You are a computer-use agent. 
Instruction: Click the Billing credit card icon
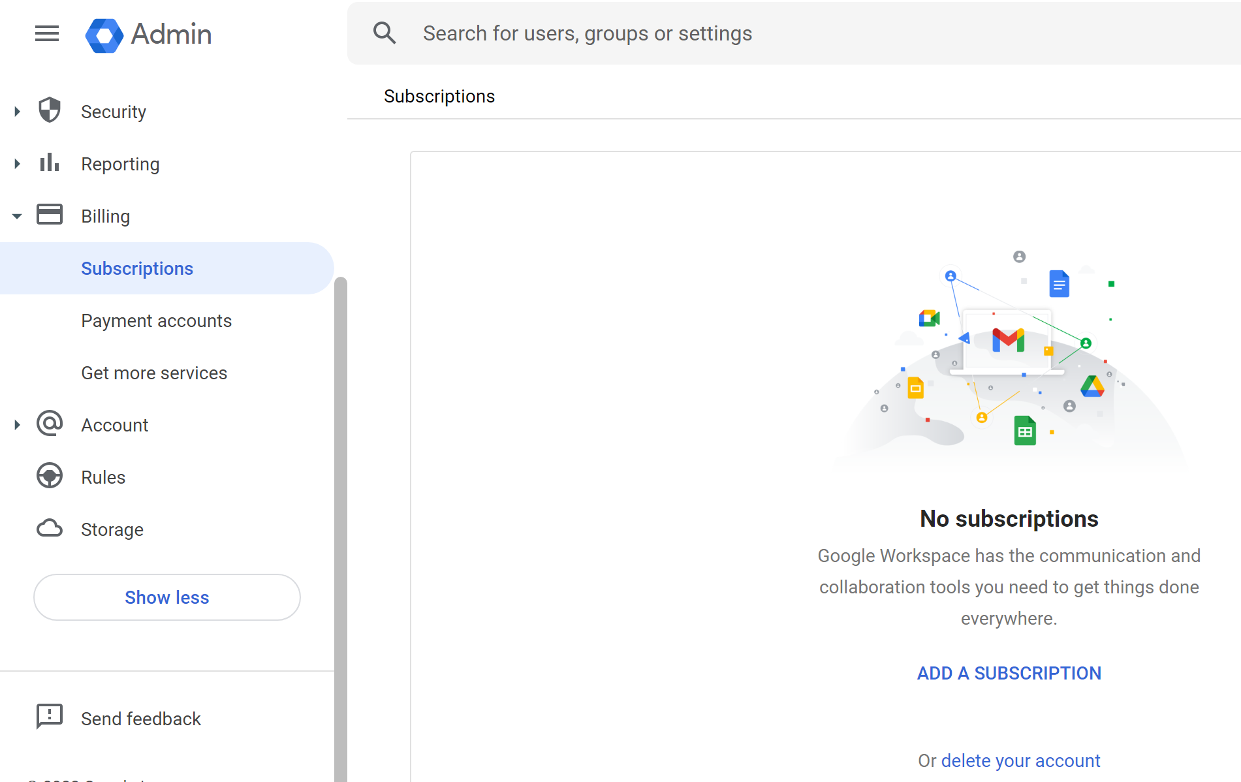tap(50, 215)
